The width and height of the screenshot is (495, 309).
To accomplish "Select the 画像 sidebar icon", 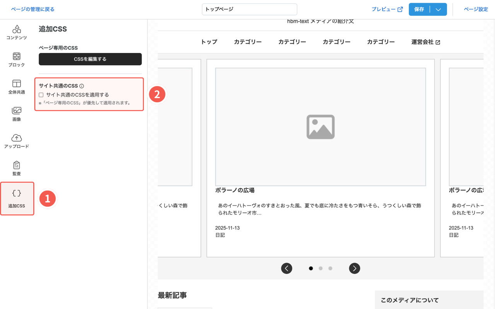I will point(16,114).
